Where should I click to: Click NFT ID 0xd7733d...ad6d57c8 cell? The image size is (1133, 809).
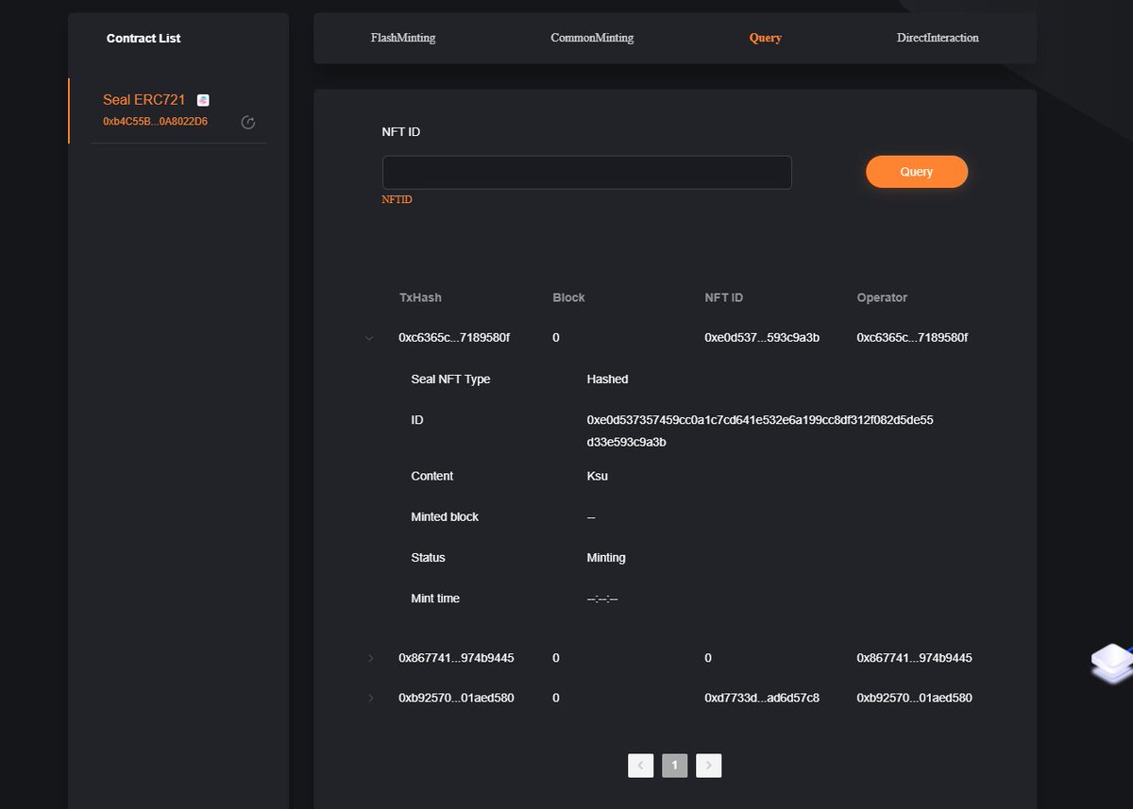pyautogui.click(x=762, y=699)
